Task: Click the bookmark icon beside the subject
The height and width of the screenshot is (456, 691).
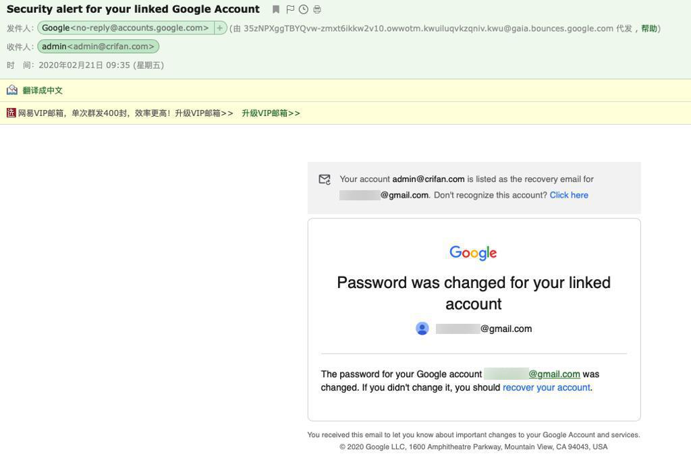Action: point(276,9)
